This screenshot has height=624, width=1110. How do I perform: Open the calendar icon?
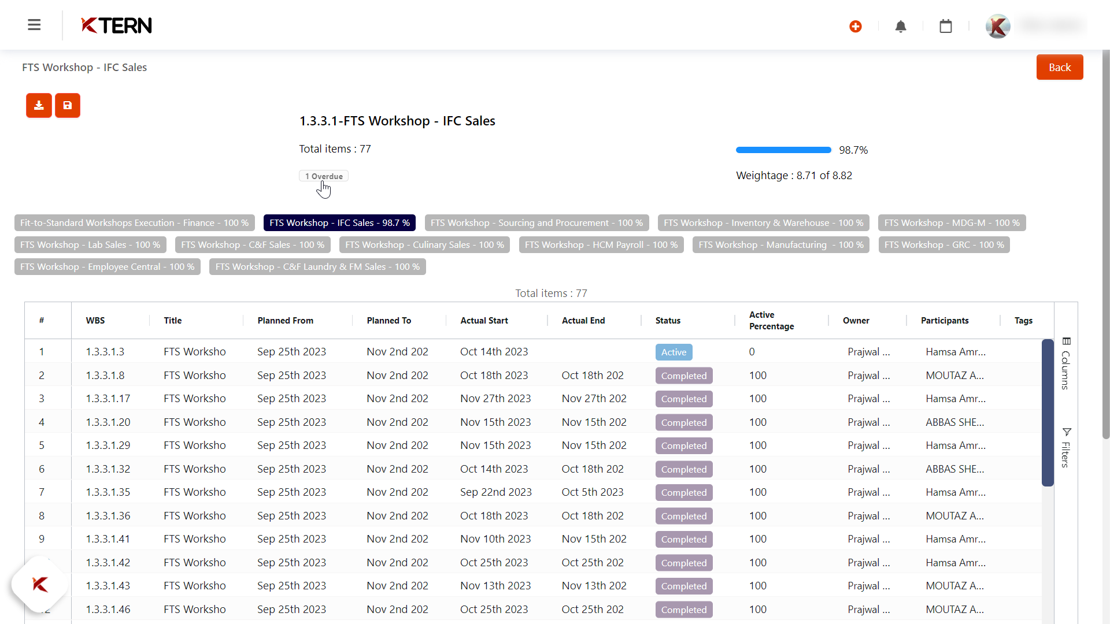coord(946,27)
